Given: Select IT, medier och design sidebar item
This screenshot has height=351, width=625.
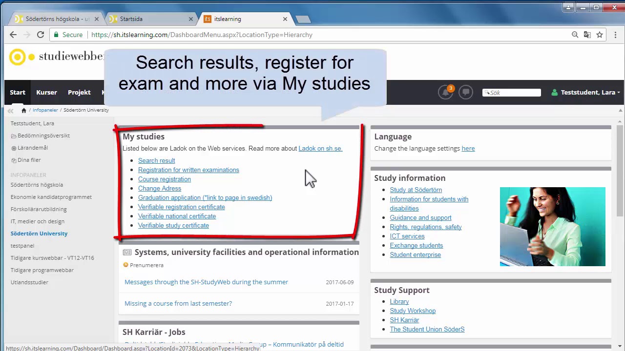Looking at the screenshot, I should 38,221.
